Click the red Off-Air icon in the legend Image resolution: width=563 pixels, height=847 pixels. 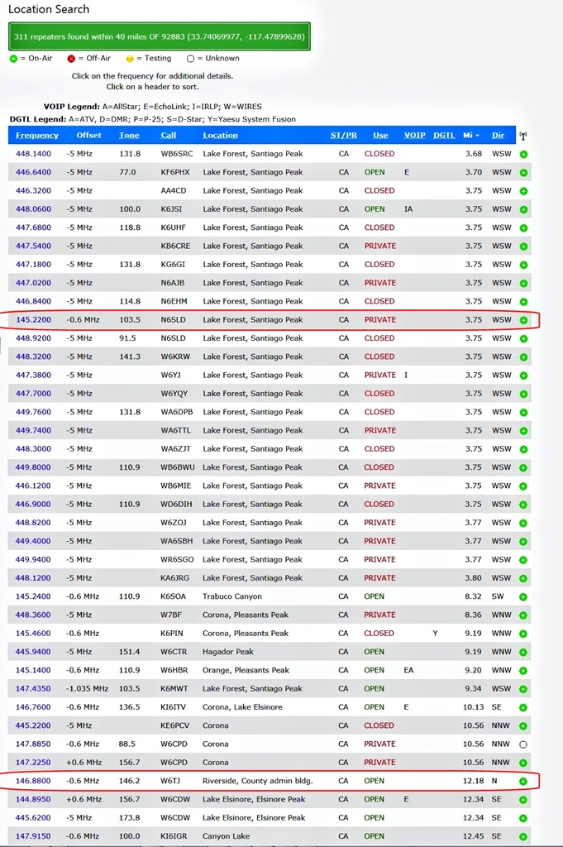(x=71, y=59)
